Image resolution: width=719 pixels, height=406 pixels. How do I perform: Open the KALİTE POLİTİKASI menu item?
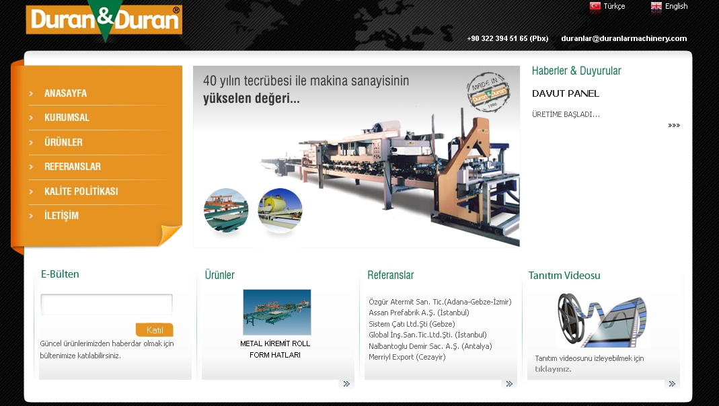point(81,191)
